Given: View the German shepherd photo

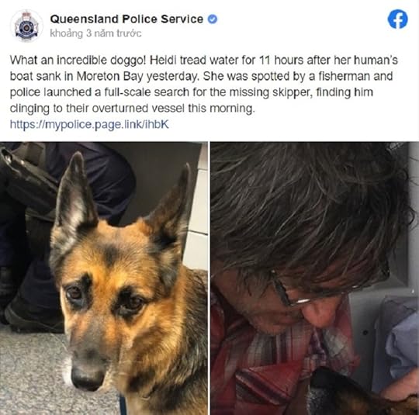Looking at the screenshot, I should pyautogui.click(x=104, y=278).
